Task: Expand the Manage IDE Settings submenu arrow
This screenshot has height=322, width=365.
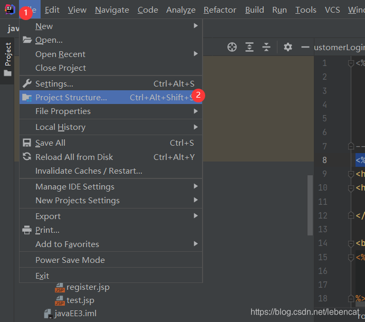Action: click(196, 186)
